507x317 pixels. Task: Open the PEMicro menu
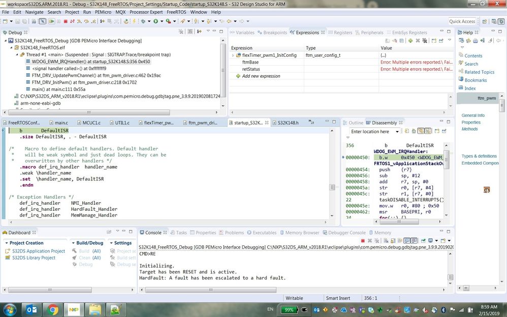(103, 12)
